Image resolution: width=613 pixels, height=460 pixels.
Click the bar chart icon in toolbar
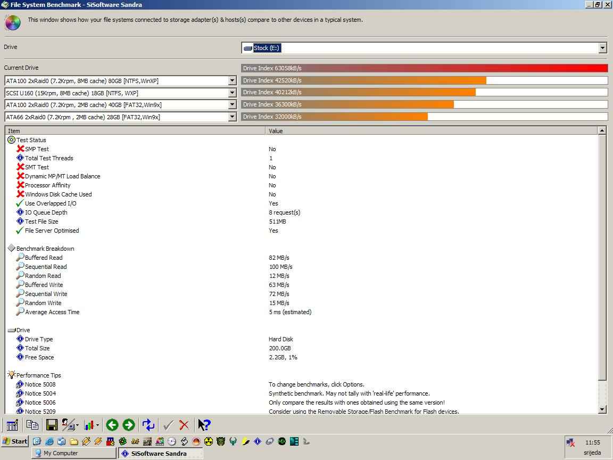click(90, 425)
